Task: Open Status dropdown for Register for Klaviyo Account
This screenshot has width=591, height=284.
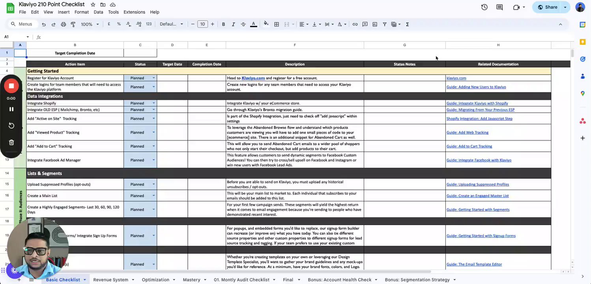Action: [153, 78]
